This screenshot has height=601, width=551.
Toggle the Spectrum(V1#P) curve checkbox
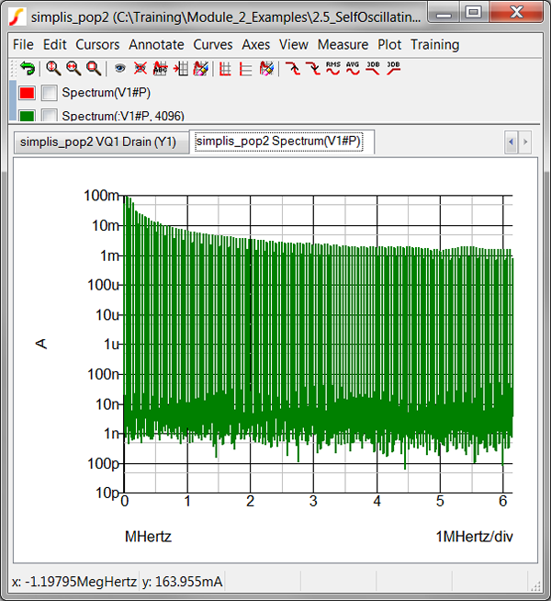50,93
